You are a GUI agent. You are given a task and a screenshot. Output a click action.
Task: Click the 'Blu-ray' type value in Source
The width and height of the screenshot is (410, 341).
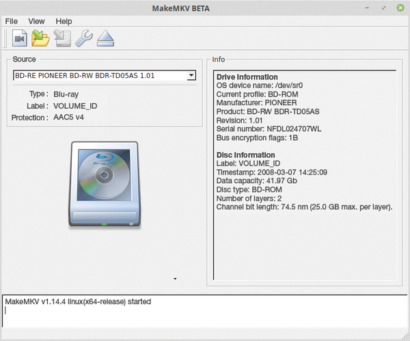click(66, 94)
